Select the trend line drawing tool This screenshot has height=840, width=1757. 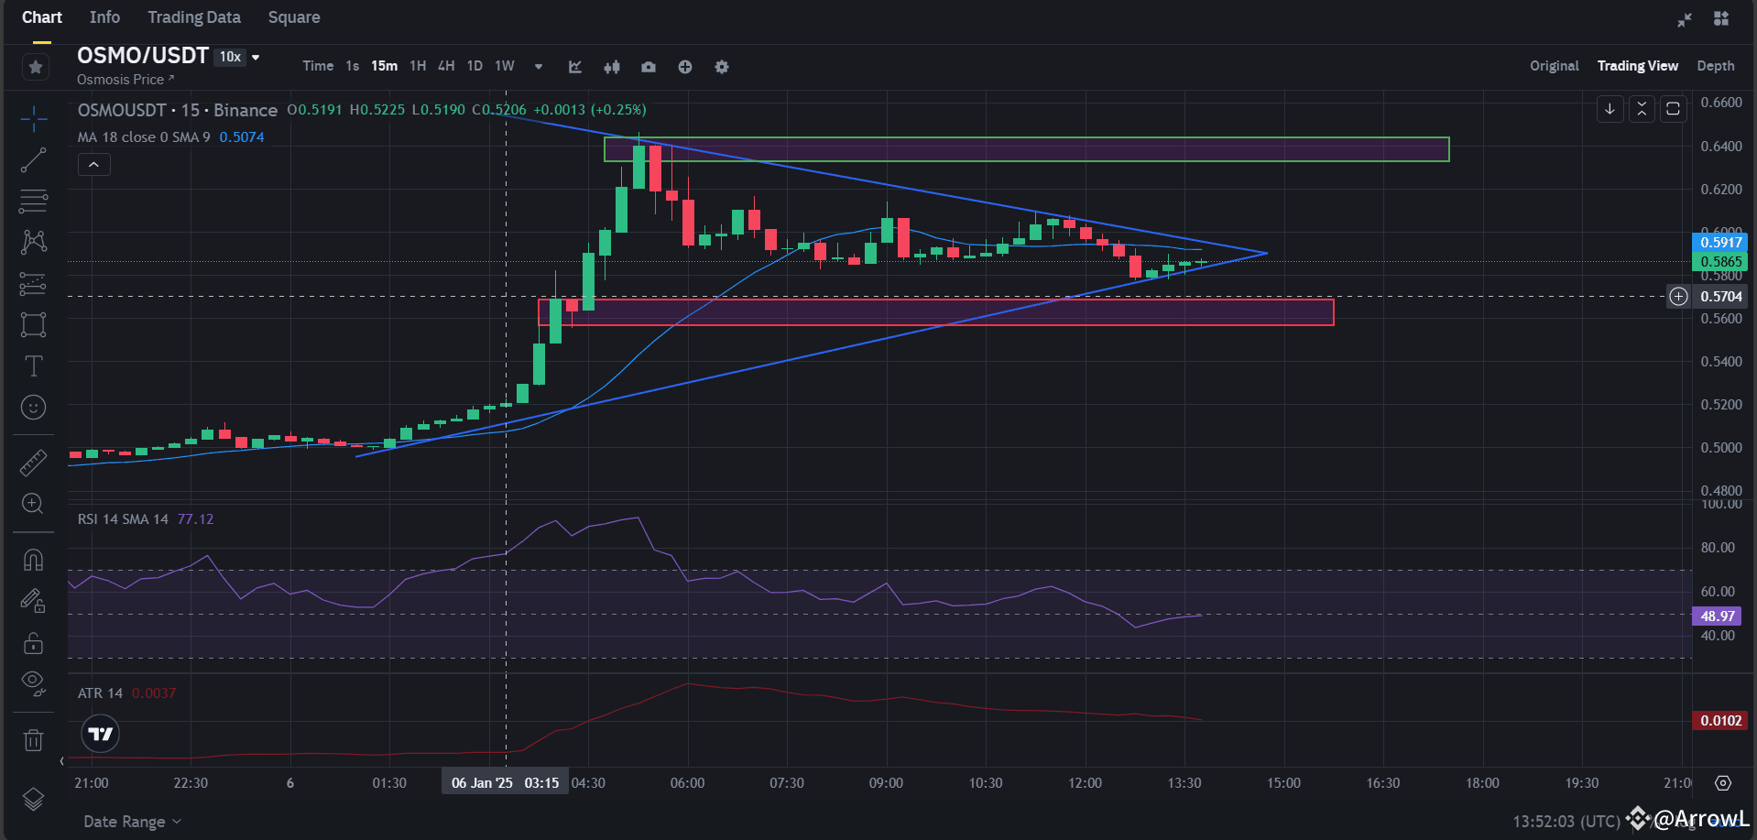(x=34, y=160)
